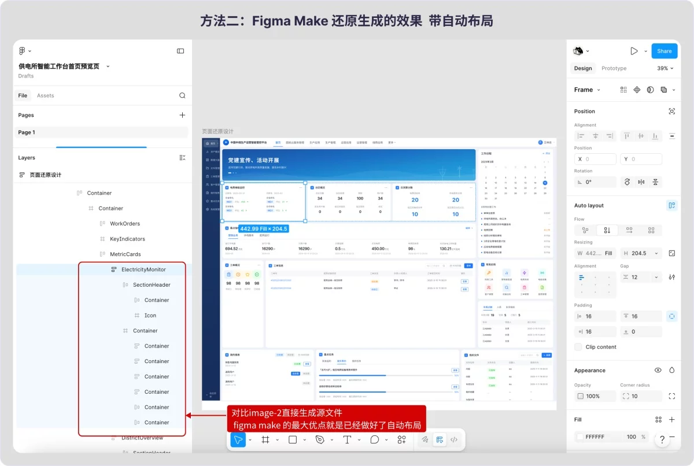Select the Pen tool in bottom toolbar
The height and width of the screenshot is (466, 694).
320,439
